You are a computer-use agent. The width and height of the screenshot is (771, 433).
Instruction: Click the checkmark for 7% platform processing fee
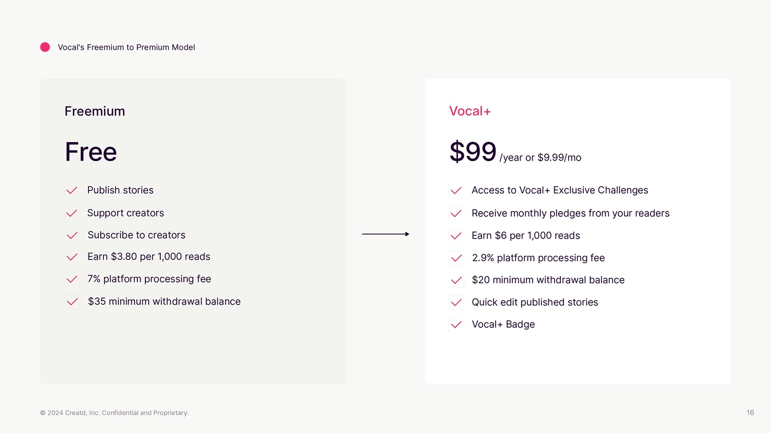(72, 279)
